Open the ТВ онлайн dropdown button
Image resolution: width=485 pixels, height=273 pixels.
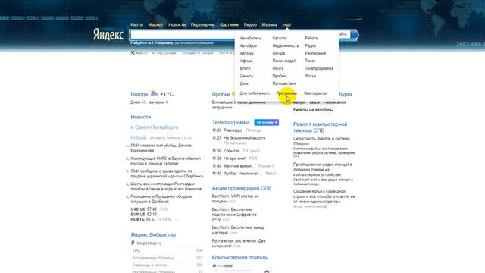(266, 123)
